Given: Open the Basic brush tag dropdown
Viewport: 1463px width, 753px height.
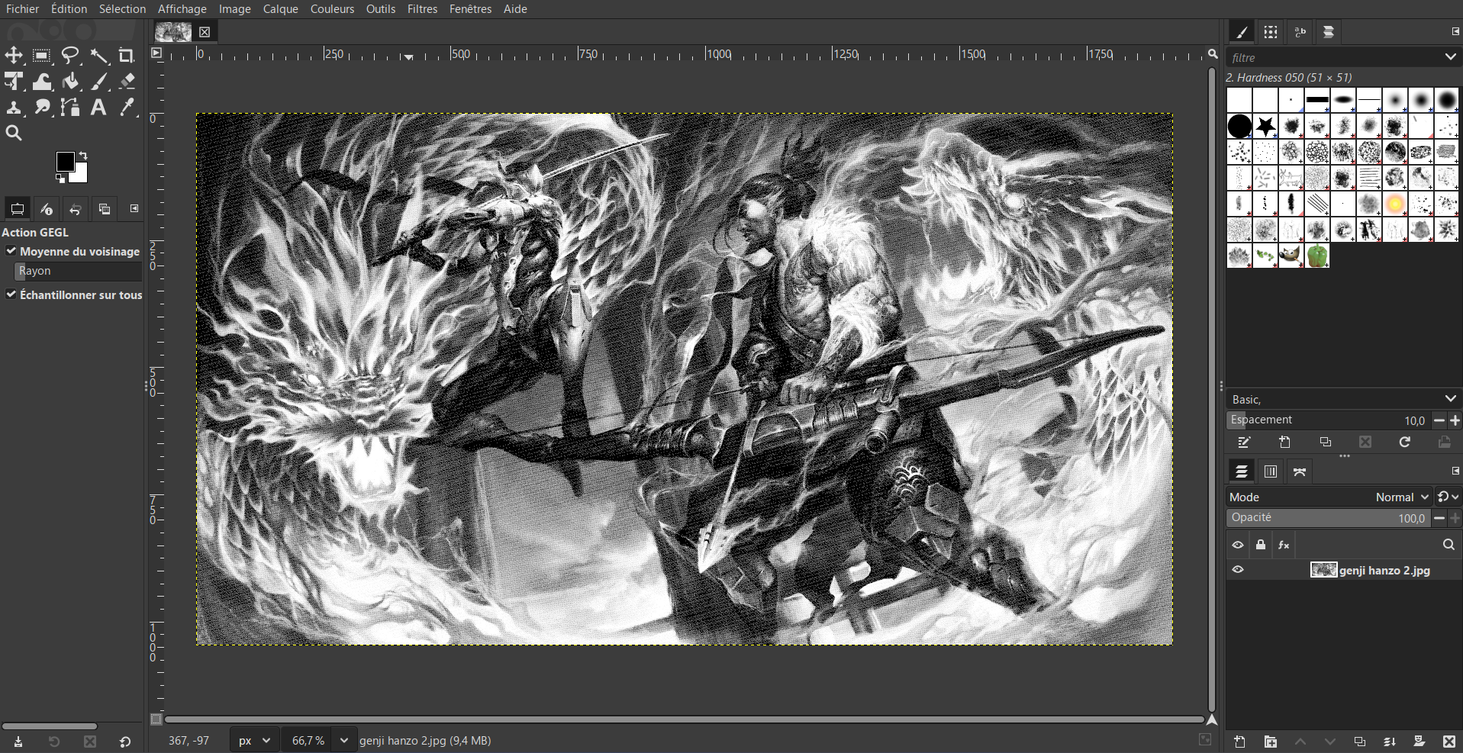Looking at the screenshot, I should point(1343,399).
